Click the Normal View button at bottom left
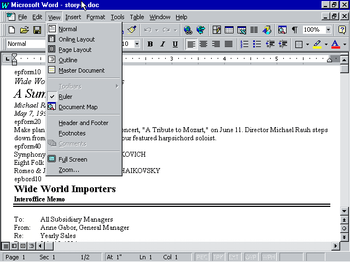The image size is (350, 262). tap(6, 246)
